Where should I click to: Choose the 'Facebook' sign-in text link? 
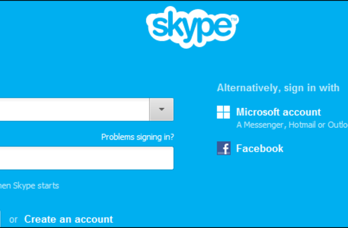[x=259, y=148]
